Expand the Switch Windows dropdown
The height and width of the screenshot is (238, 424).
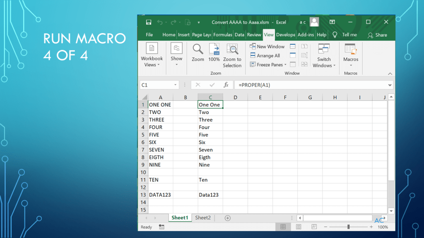(x=324, y=62)
